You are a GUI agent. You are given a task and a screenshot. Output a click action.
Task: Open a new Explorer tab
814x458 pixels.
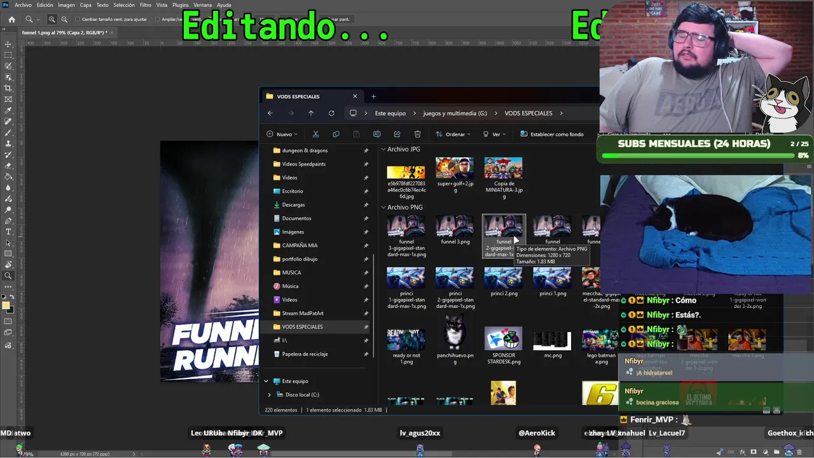click(373, 97)
